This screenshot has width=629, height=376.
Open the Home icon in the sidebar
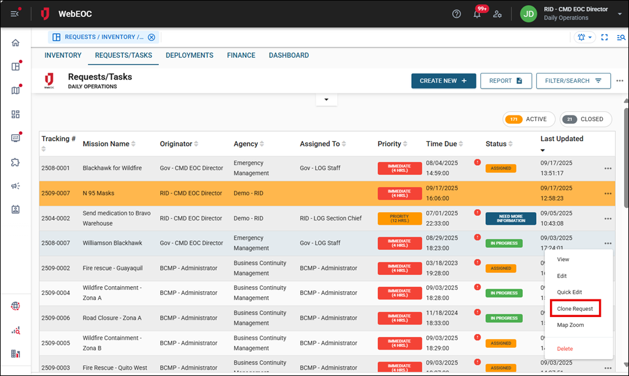16,43
